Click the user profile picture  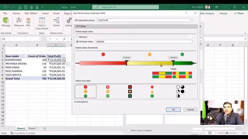[208, 7]
